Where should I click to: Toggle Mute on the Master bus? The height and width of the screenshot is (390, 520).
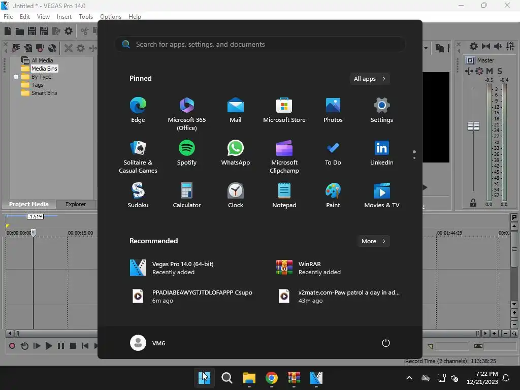490,71
